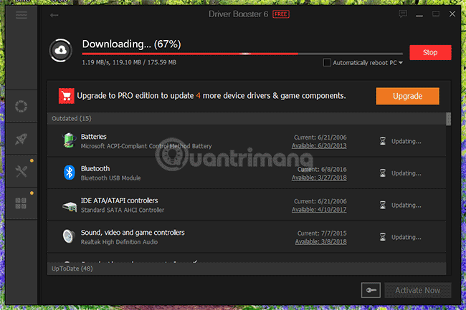
Task: Open Available: 3/27/2018 link for Bluetooth
Action: 319,178
